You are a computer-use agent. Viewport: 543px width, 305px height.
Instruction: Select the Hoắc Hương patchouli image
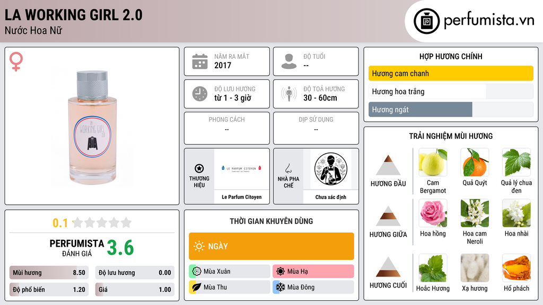point(433,268)
